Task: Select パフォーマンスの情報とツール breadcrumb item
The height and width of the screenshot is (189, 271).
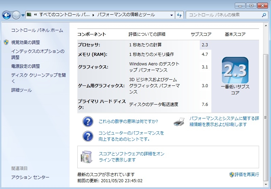Action: [x=126, y=15]
